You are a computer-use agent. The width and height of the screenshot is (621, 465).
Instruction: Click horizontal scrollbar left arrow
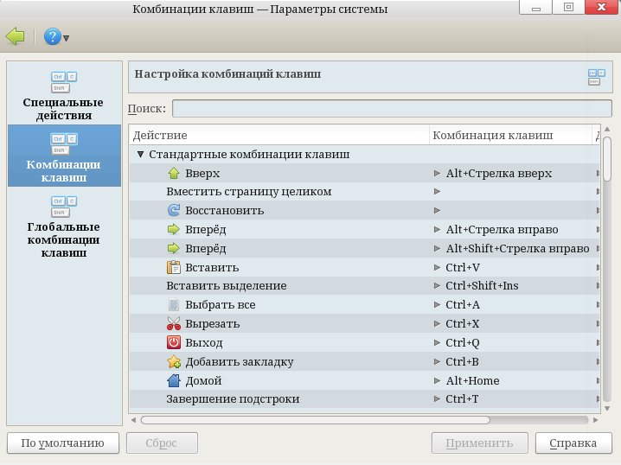133,420
